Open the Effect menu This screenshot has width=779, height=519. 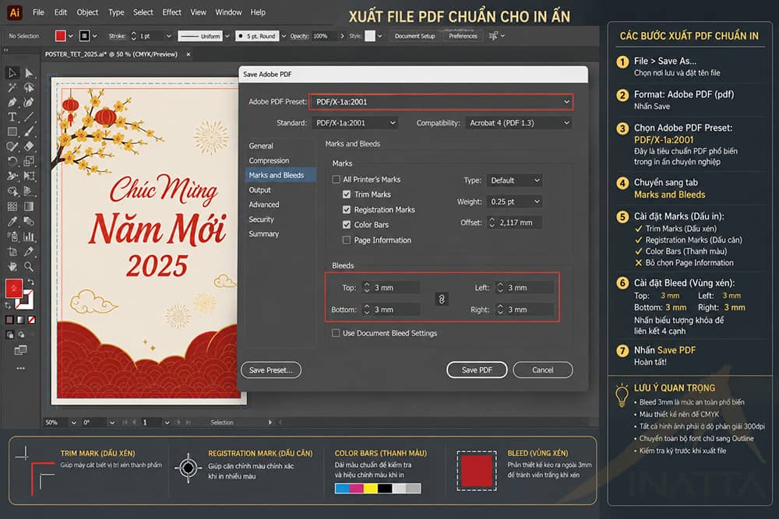pyautogui.click(x=171, y=12)
